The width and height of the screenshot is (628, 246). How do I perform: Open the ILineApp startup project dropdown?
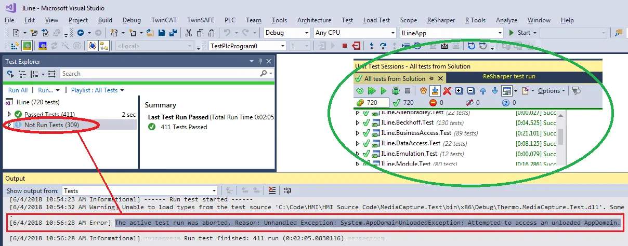[451, 33]
